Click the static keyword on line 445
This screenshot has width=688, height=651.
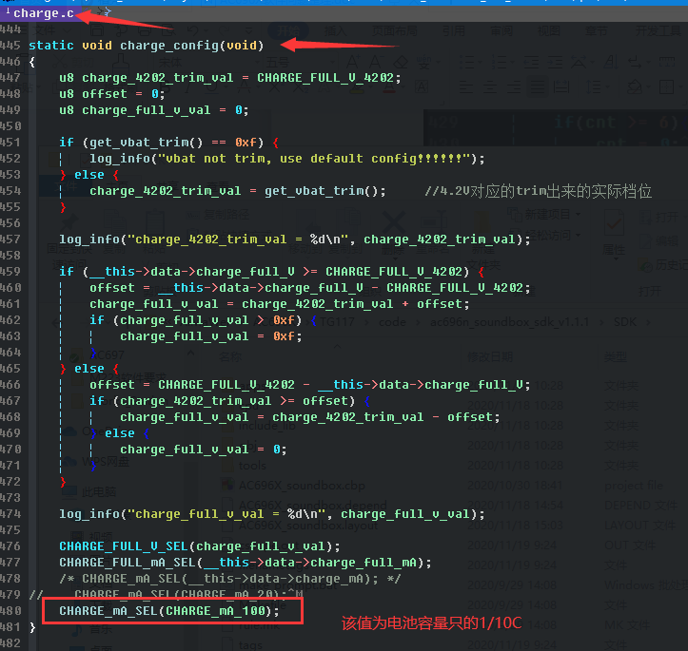[x=50, y=46]
